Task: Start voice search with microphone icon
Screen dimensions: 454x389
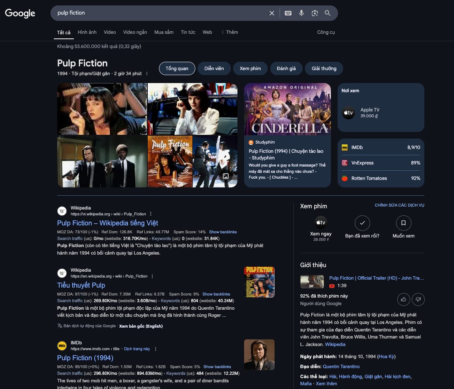Action: tap(301, 13)
